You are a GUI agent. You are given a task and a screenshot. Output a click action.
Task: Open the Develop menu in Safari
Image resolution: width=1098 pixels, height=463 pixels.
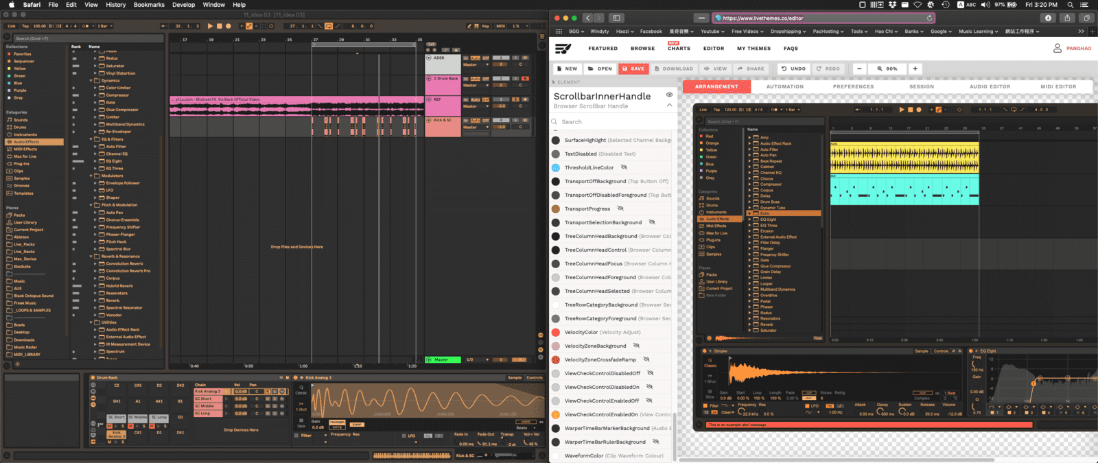183,5
